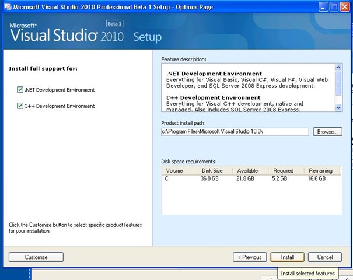Click the C++ Development Environment heading text
The height and width of the screenshot is (280, 353).
click(214, 97)
